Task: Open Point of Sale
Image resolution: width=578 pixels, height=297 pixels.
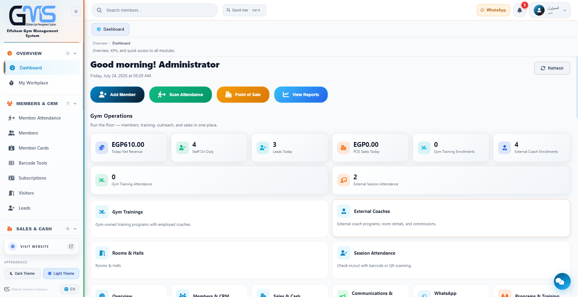Action: pyautogui.click(x=243, y=95)
